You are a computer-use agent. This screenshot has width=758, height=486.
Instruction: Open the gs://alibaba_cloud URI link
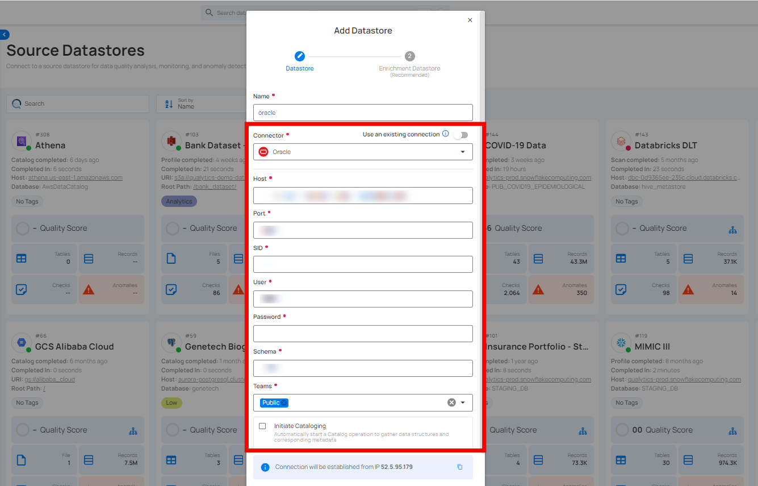(x=51, y=379)
